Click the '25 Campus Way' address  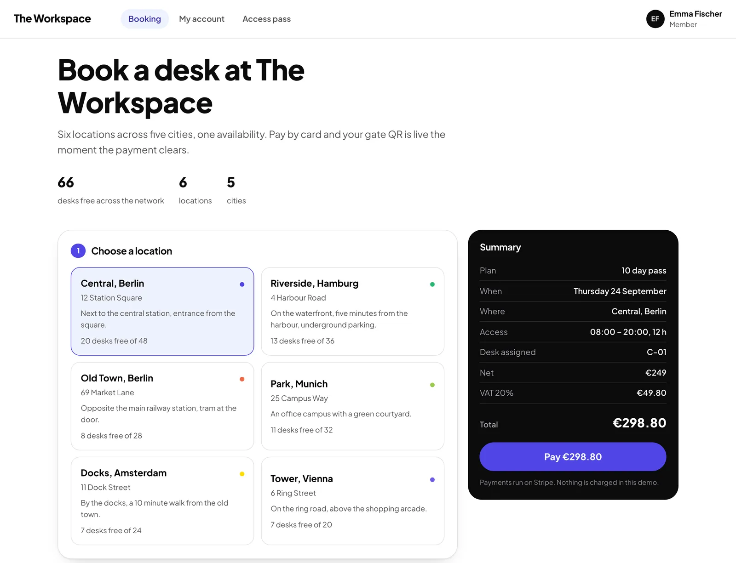pyautogui.click(x=299, y=398)
